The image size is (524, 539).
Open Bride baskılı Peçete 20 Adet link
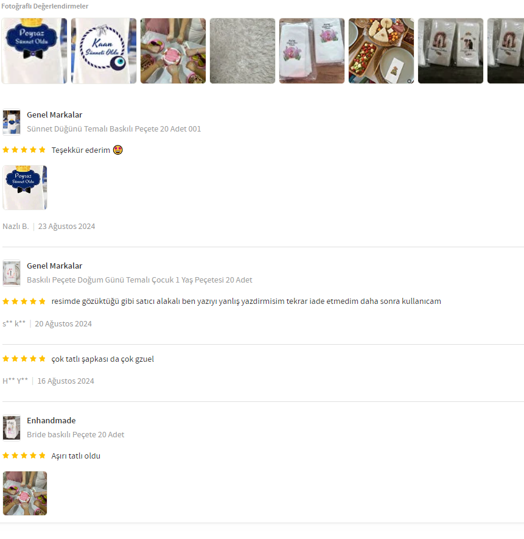[x=75, y=435]
